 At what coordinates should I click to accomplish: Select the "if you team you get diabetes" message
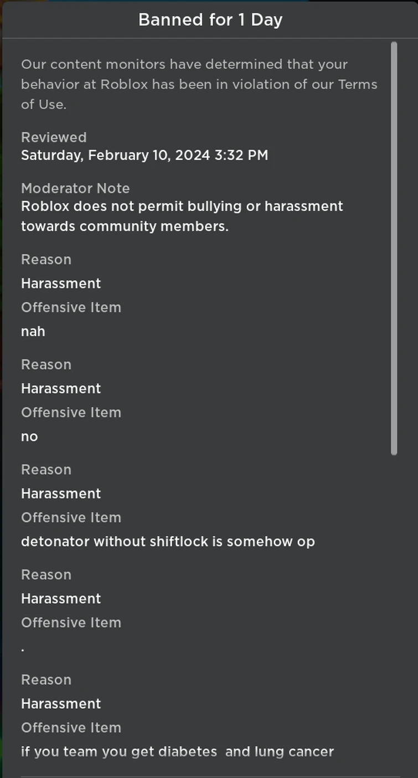177,752
